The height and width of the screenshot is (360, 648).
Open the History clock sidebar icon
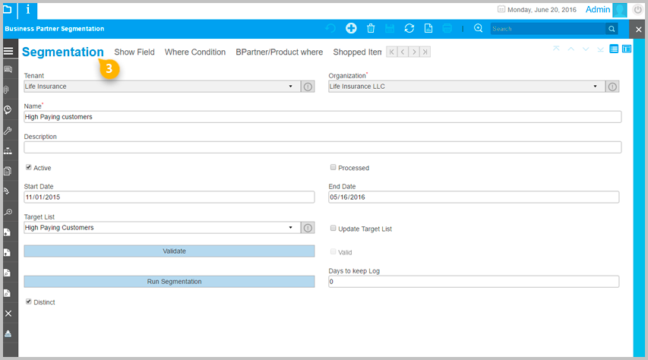point(8,110)
